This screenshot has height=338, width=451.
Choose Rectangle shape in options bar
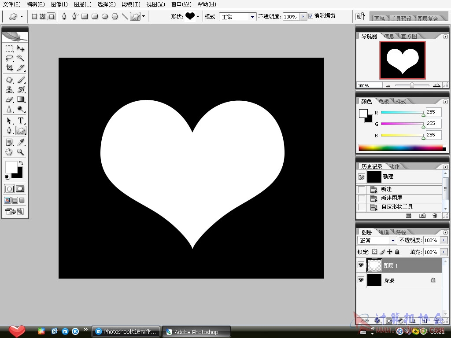point(85,16)
